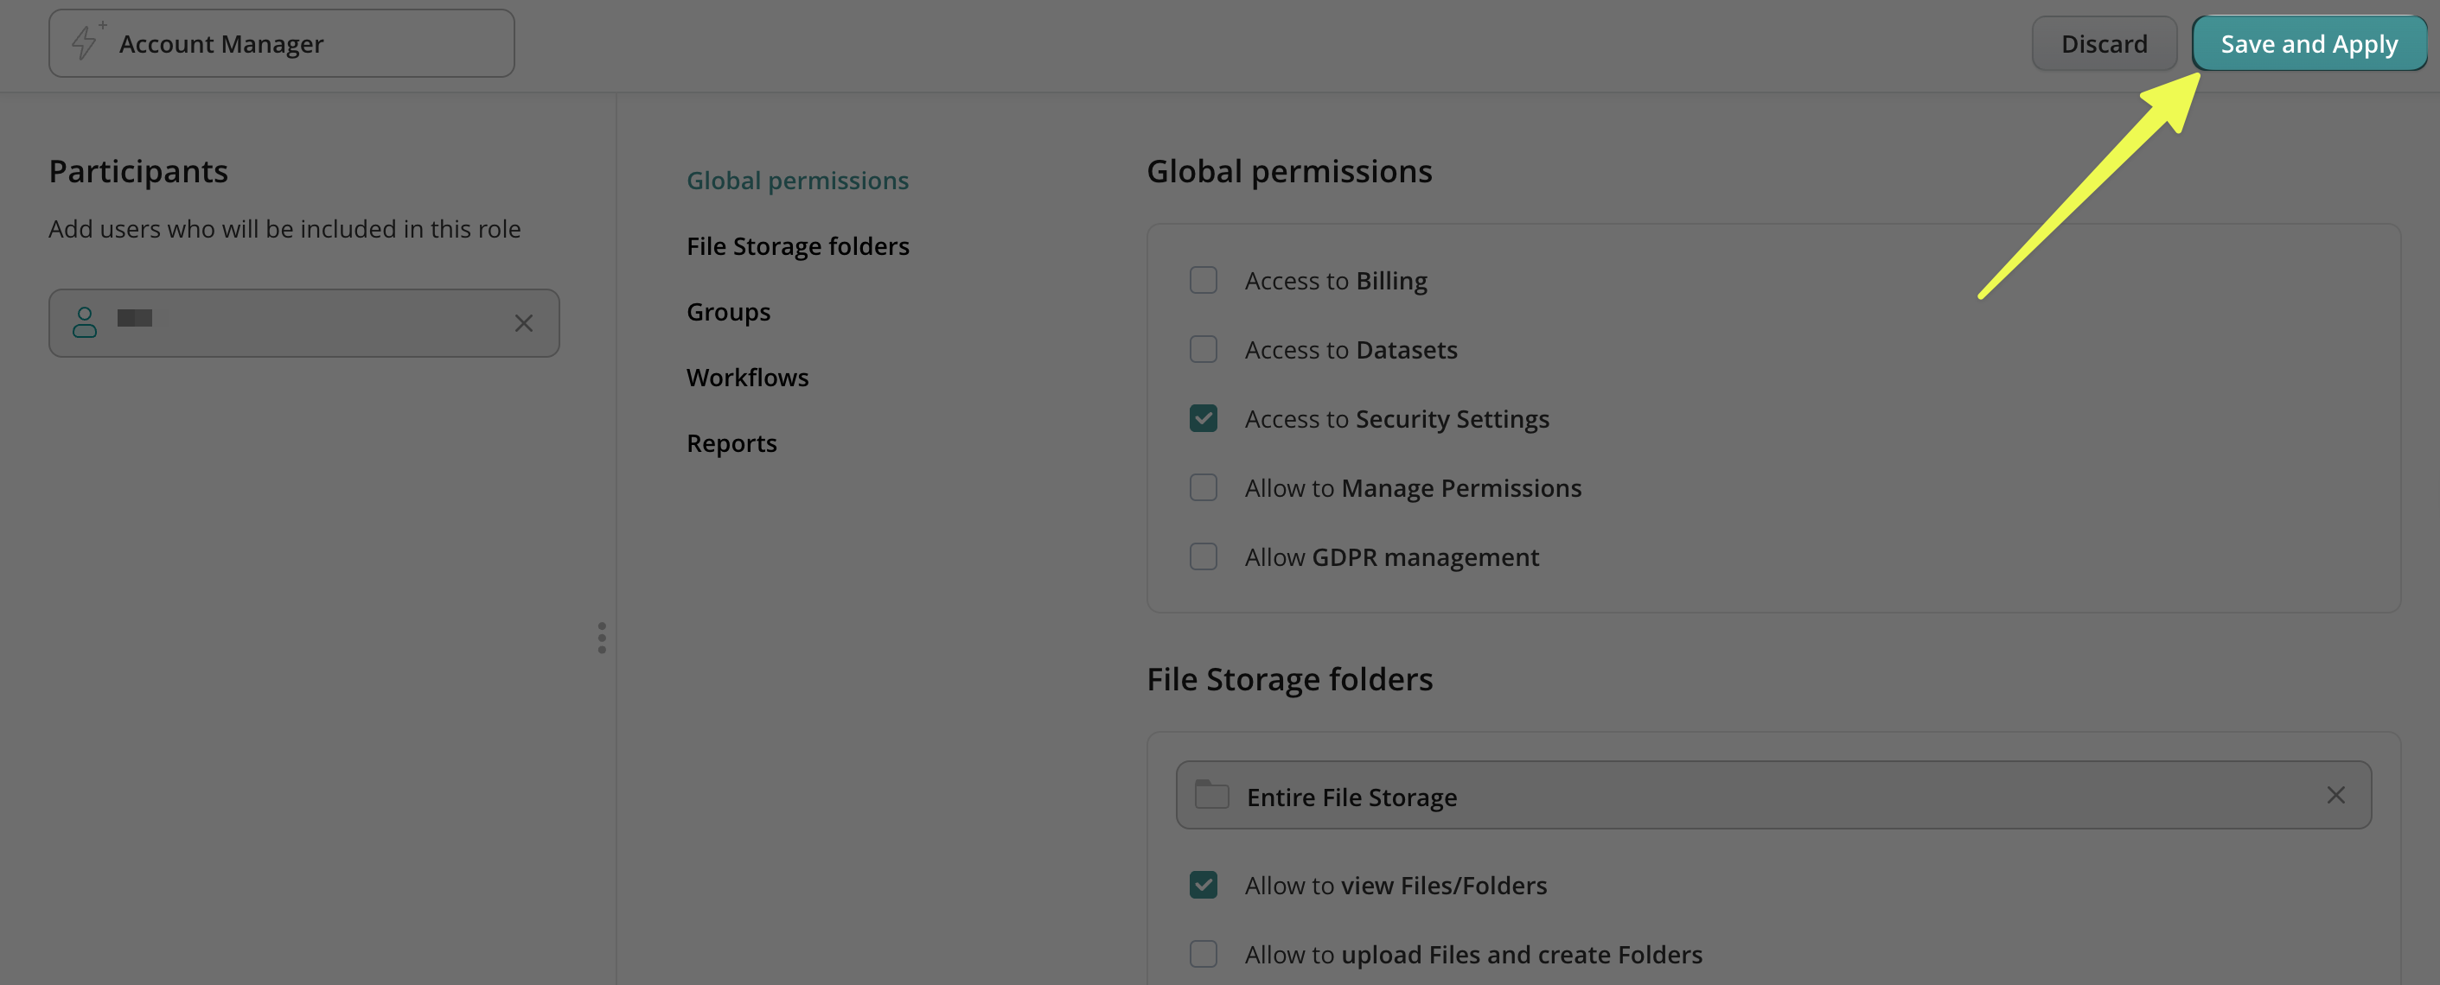The width and height of the screenshot is (2440, 985).
Task: Click Save and Apply button
Action: [2309, 43]
